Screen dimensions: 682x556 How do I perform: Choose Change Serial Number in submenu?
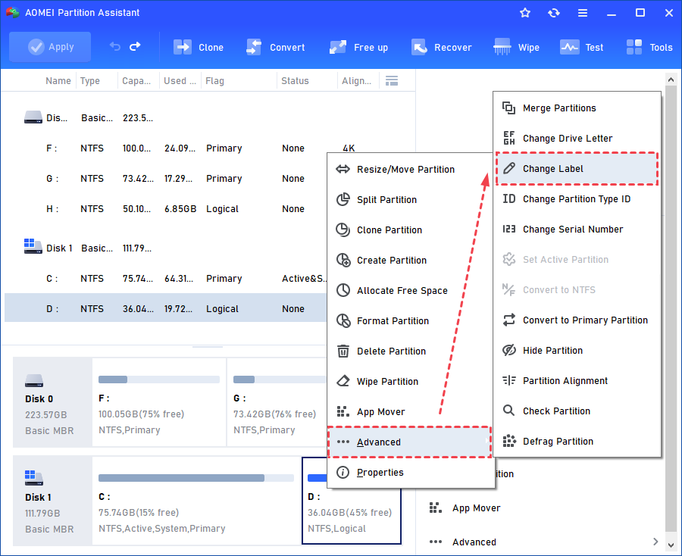coord(577,230)
